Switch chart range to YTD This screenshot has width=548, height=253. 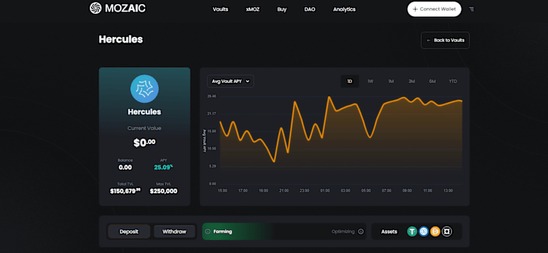tap(453, 82)
